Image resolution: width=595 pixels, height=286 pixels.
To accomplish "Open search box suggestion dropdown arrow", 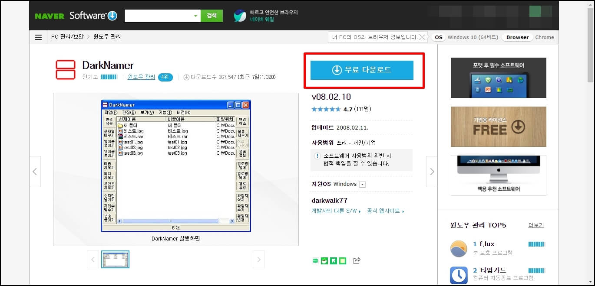I will (195, 16).
